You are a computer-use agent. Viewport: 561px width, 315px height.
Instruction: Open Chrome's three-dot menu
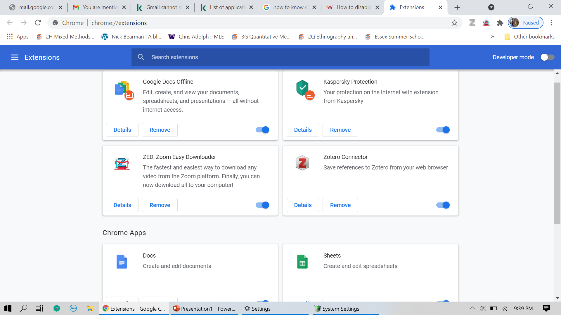click(551, 23)
